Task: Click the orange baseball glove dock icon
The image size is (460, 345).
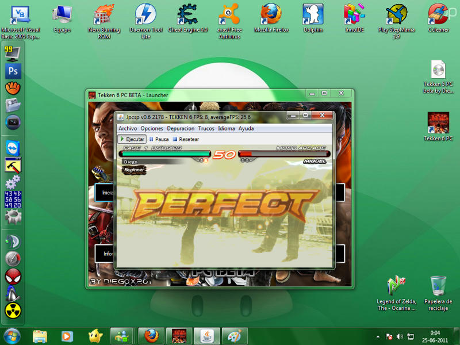Action: (13, 88)
